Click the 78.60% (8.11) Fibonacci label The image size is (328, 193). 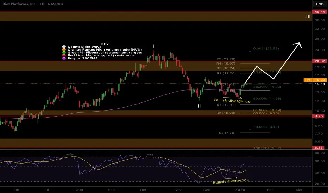(x=266, y=127)
